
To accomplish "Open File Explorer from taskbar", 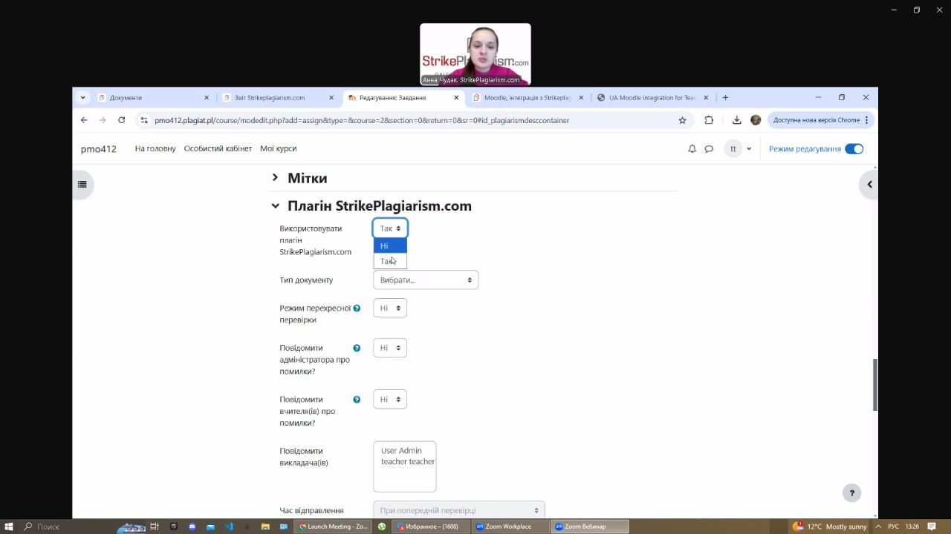I will point(265,527).
